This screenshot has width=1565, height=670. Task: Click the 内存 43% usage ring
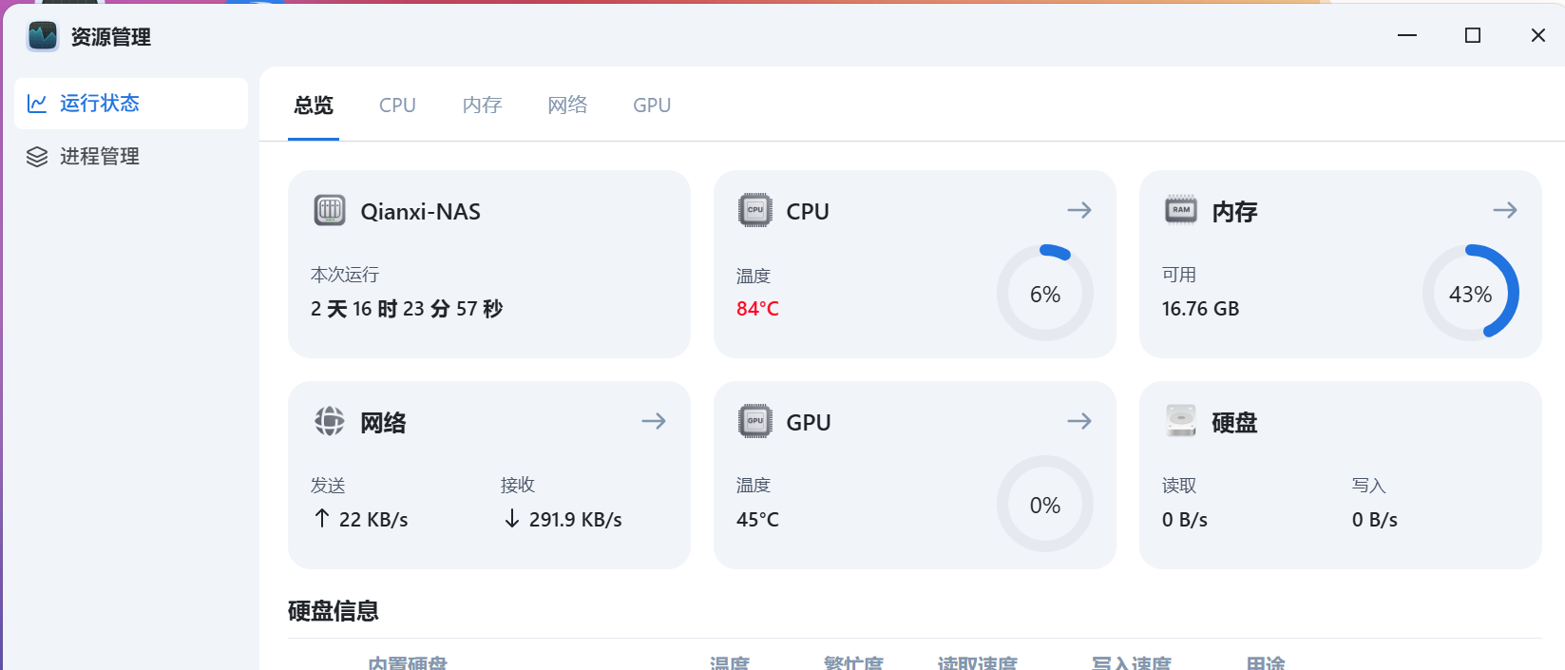[x=1470, y=294]
